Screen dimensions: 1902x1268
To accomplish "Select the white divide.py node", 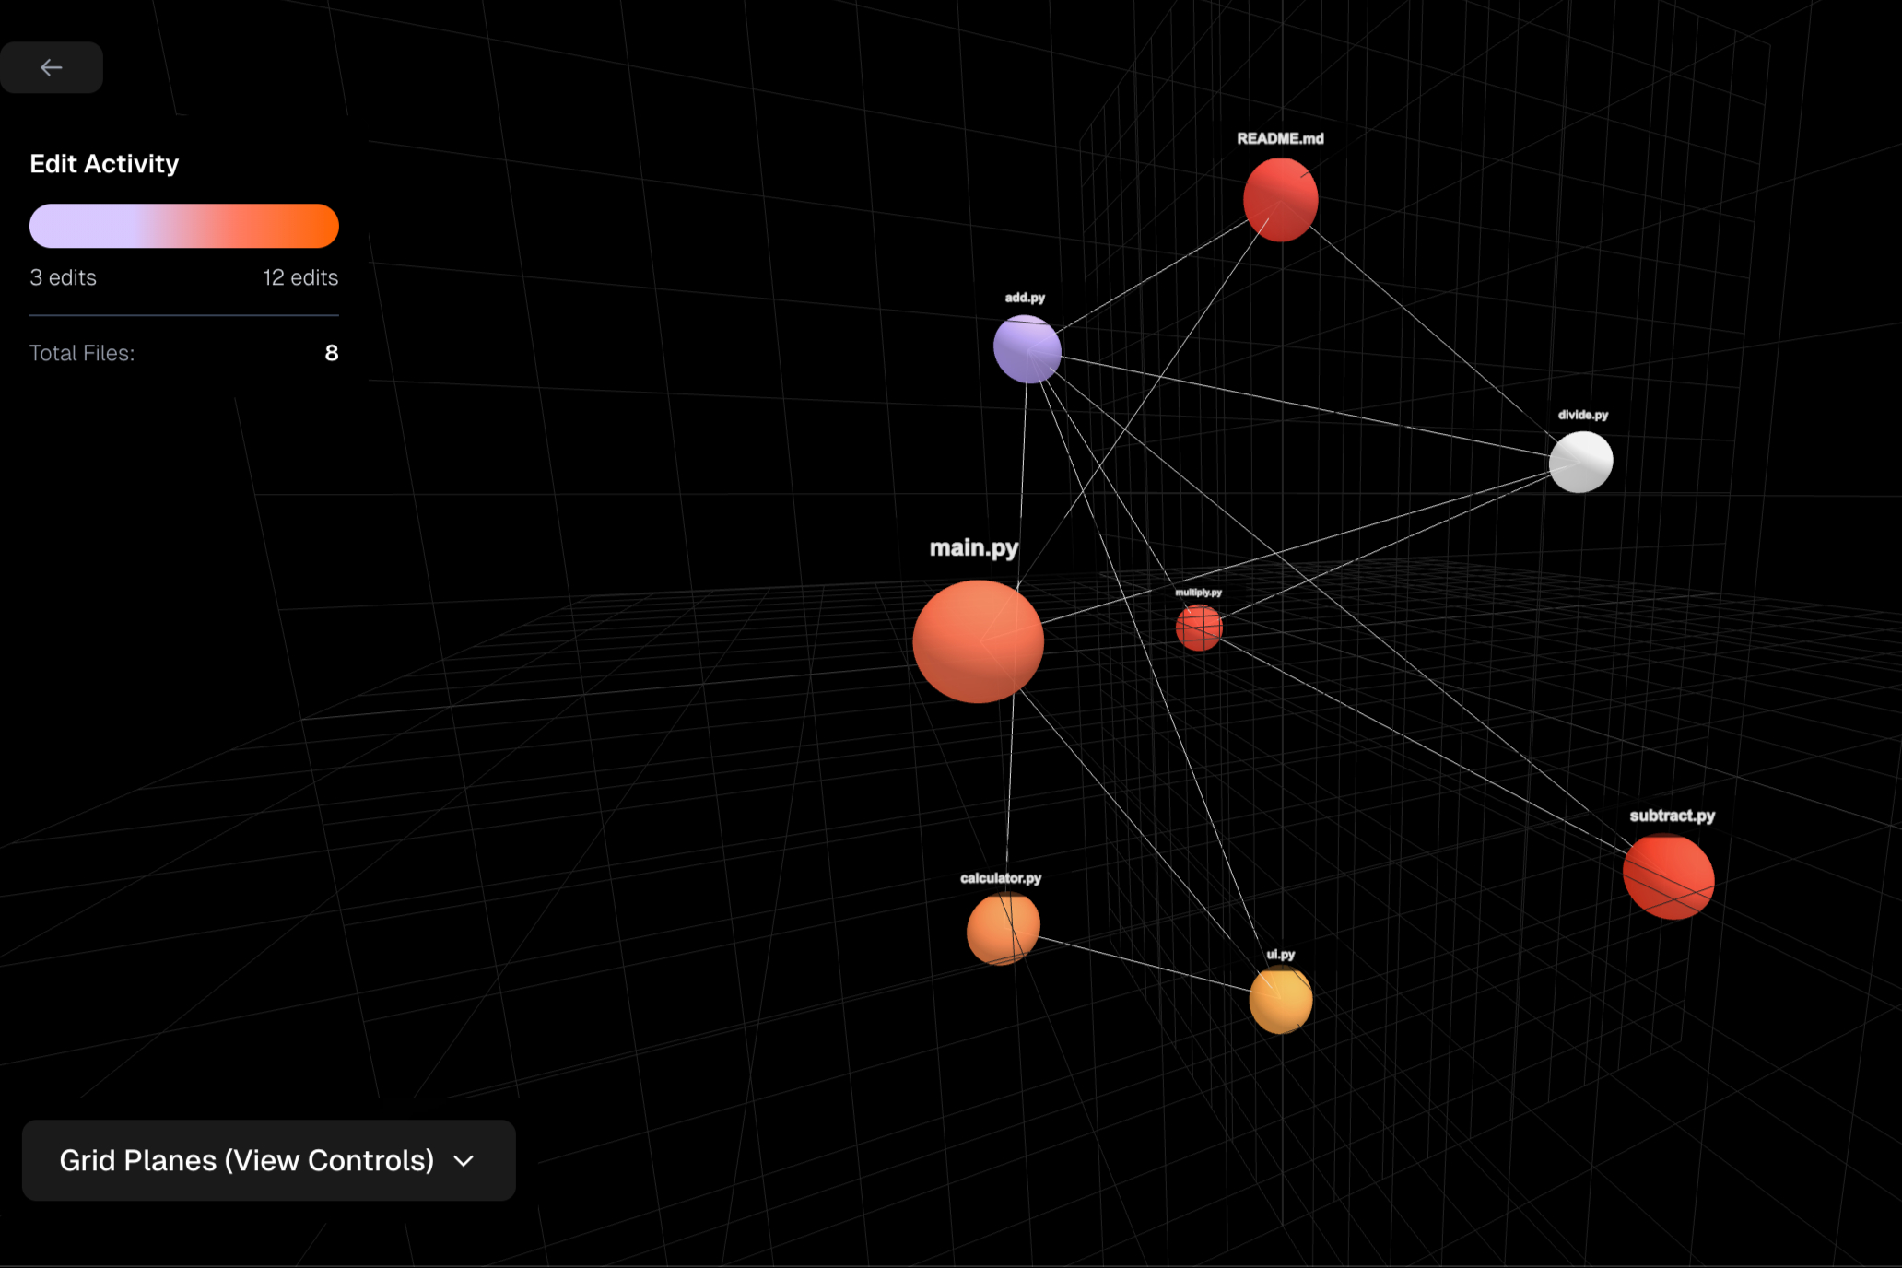I will [1580, 462].
